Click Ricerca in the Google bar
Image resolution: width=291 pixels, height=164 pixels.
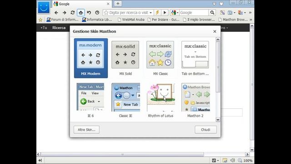click(59, 28)
